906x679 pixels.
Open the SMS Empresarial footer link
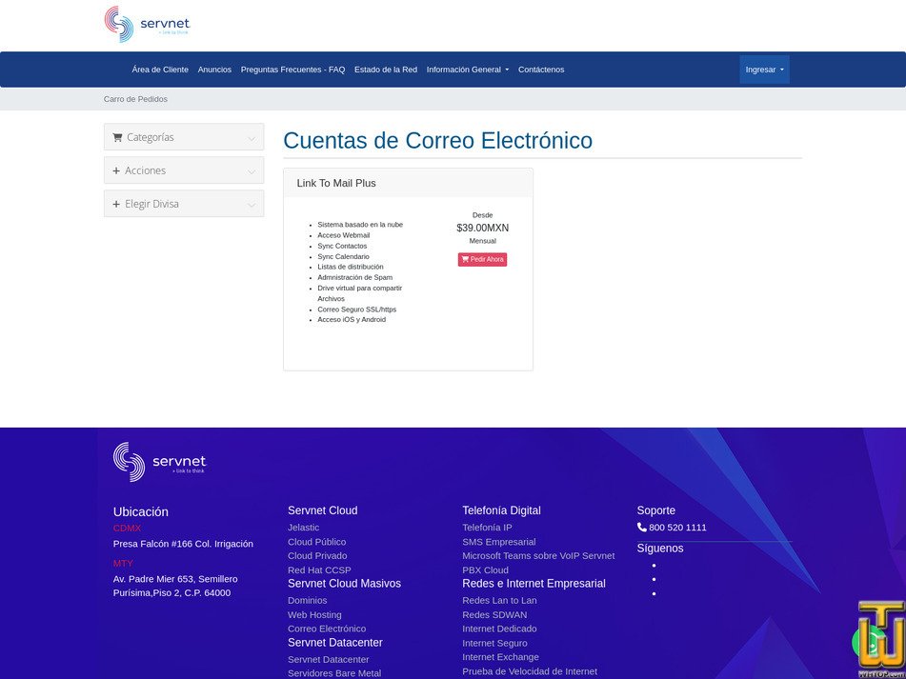pyautogui.click(x=498, y=542)
